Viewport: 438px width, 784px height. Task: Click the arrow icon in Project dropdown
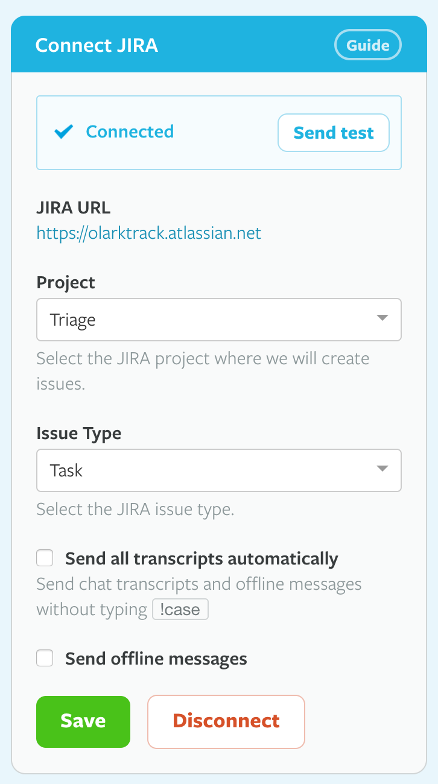[x=382, y=318]
